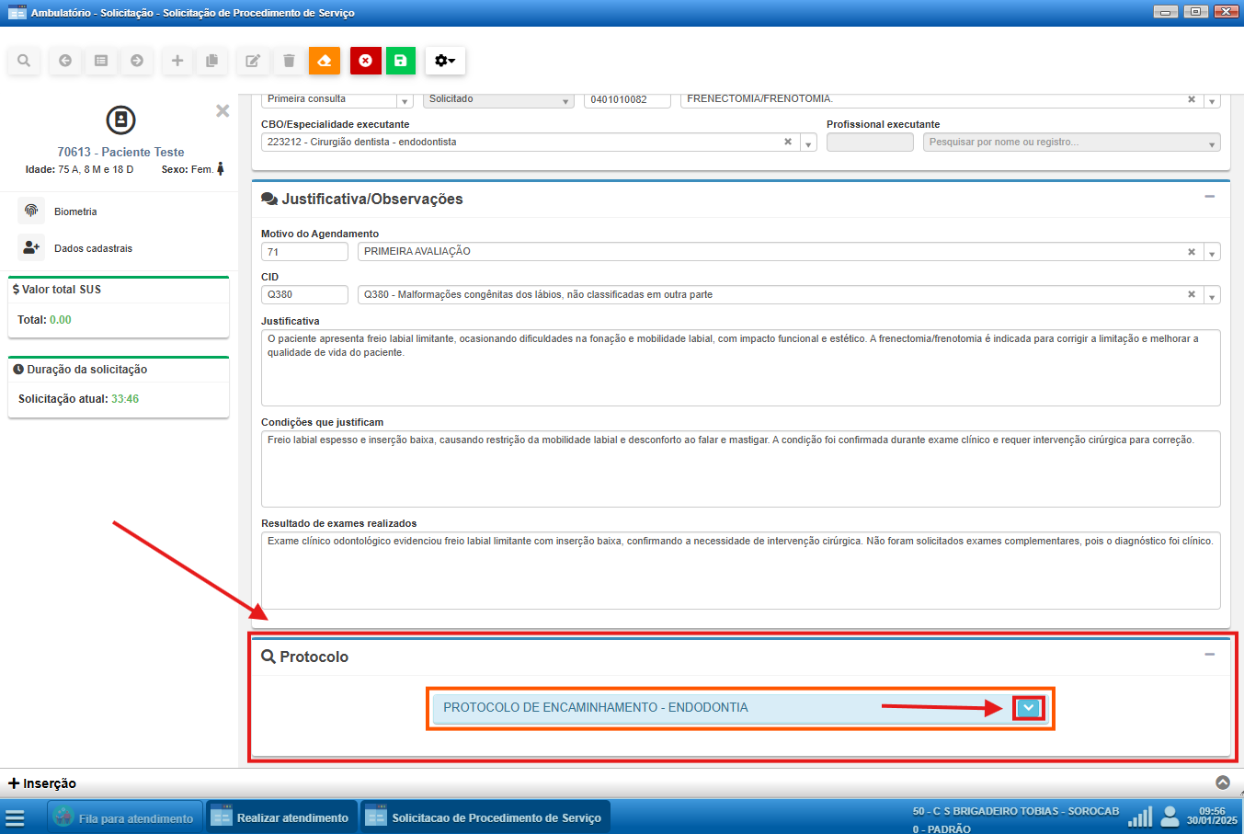This screenshot has height=834, width=1244.
Task: Click the trash delete icon
Action: point(289,61)
